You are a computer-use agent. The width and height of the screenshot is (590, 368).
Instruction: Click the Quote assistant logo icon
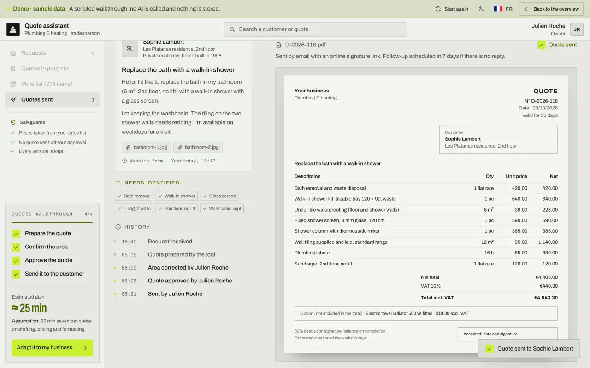point(13,29)
